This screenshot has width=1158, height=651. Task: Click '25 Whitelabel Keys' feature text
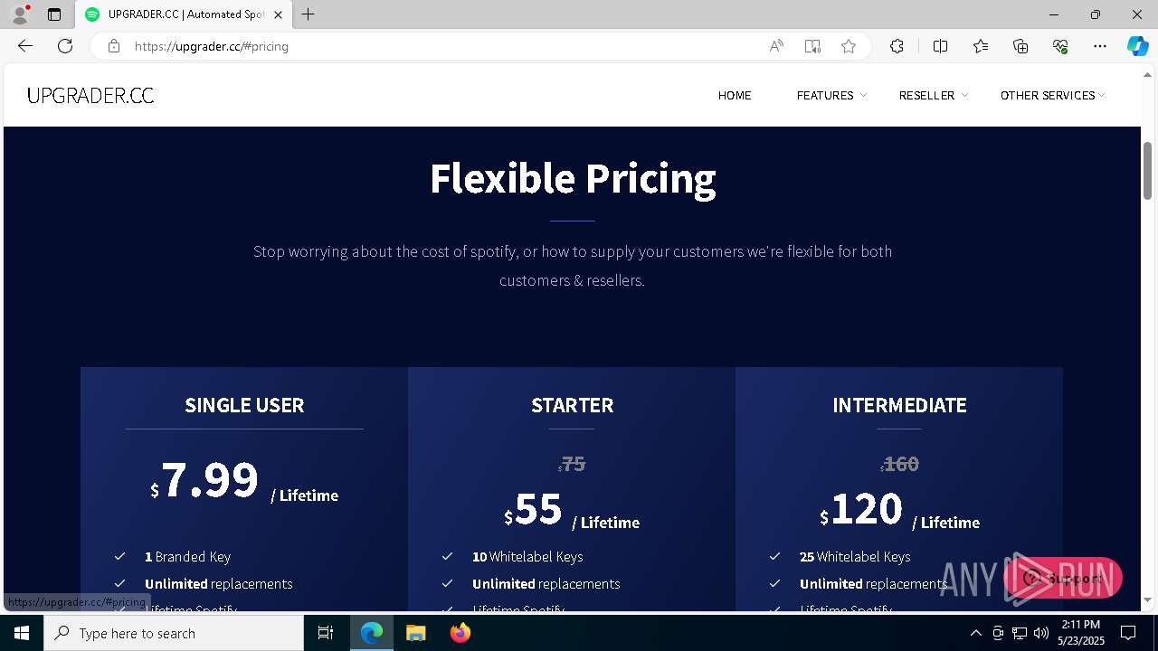(x=855, y=557)
